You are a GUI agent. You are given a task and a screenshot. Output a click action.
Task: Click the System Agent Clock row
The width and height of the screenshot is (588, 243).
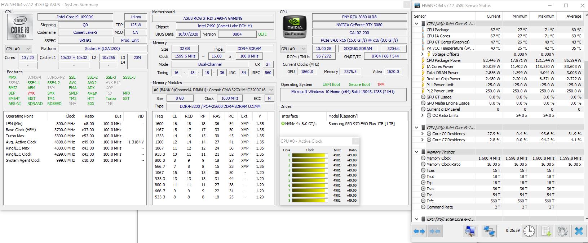tap(75, 160)
